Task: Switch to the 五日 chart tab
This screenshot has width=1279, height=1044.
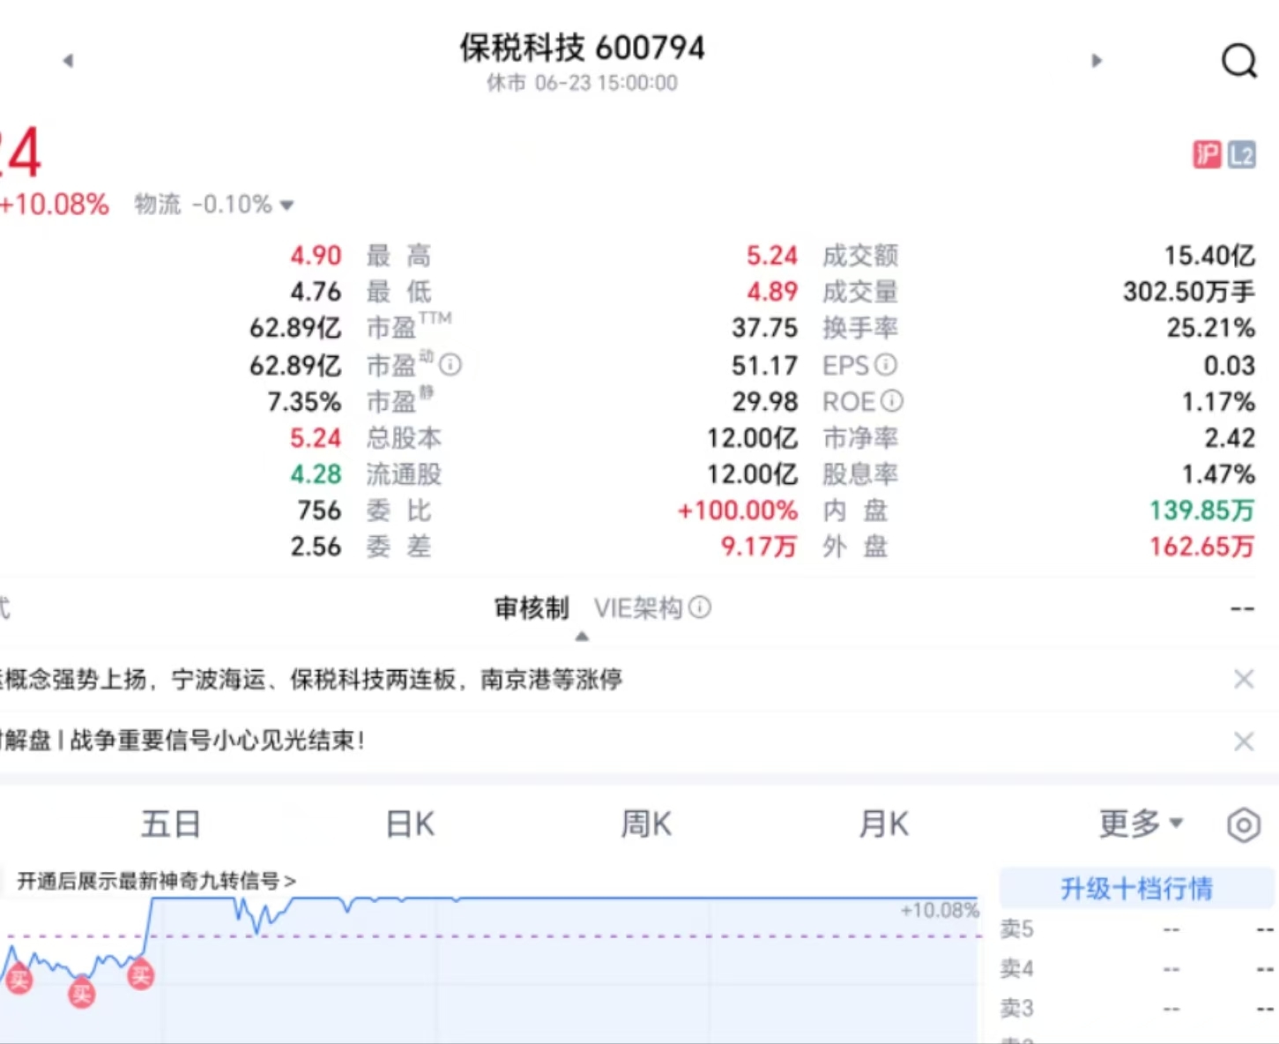Action: [x=171, y=824]
